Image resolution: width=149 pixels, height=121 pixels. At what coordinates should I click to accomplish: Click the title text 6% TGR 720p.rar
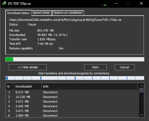tap(19, 4)
